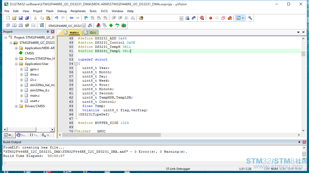309x173 pixels.
Task: Close the active editor tab with X
Action: point(303,32)
